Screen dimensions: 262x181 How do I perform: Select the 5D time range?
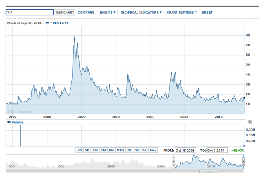tap(87, 151)
